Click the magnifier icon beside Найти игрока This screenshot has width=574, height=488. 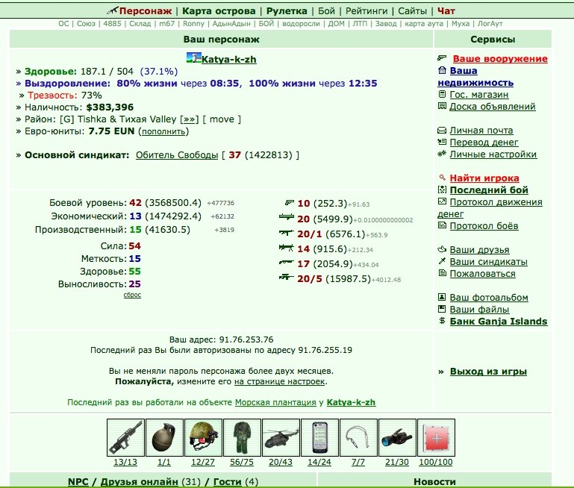coord(442,178)
